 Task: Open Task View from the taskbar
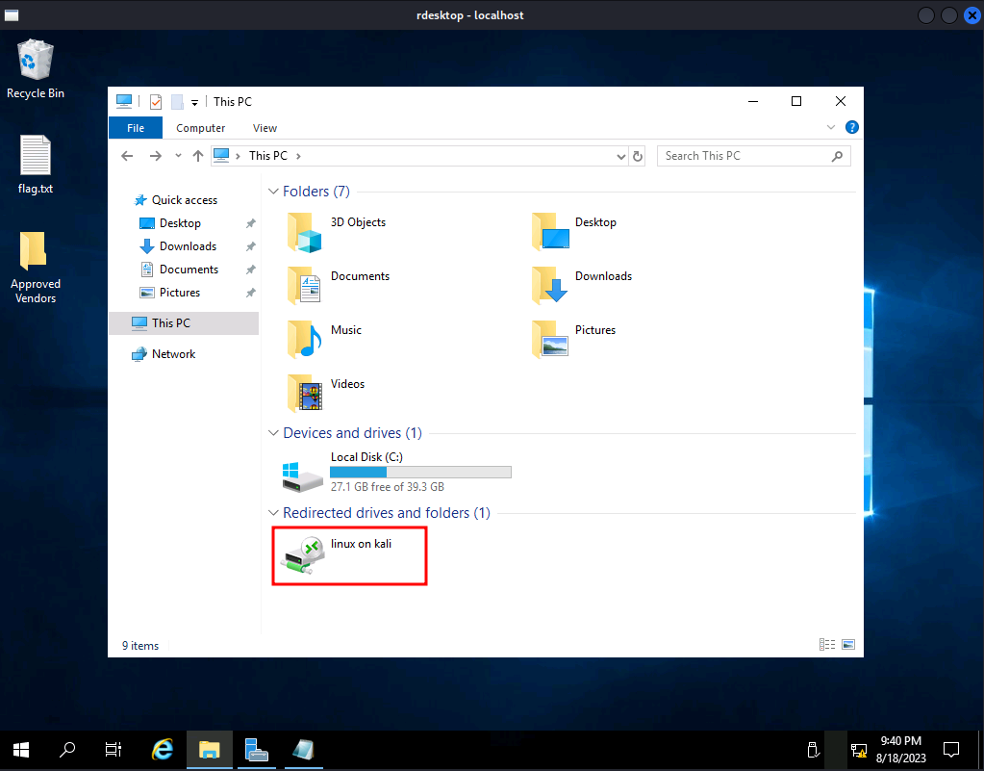[x=113, y=750]
